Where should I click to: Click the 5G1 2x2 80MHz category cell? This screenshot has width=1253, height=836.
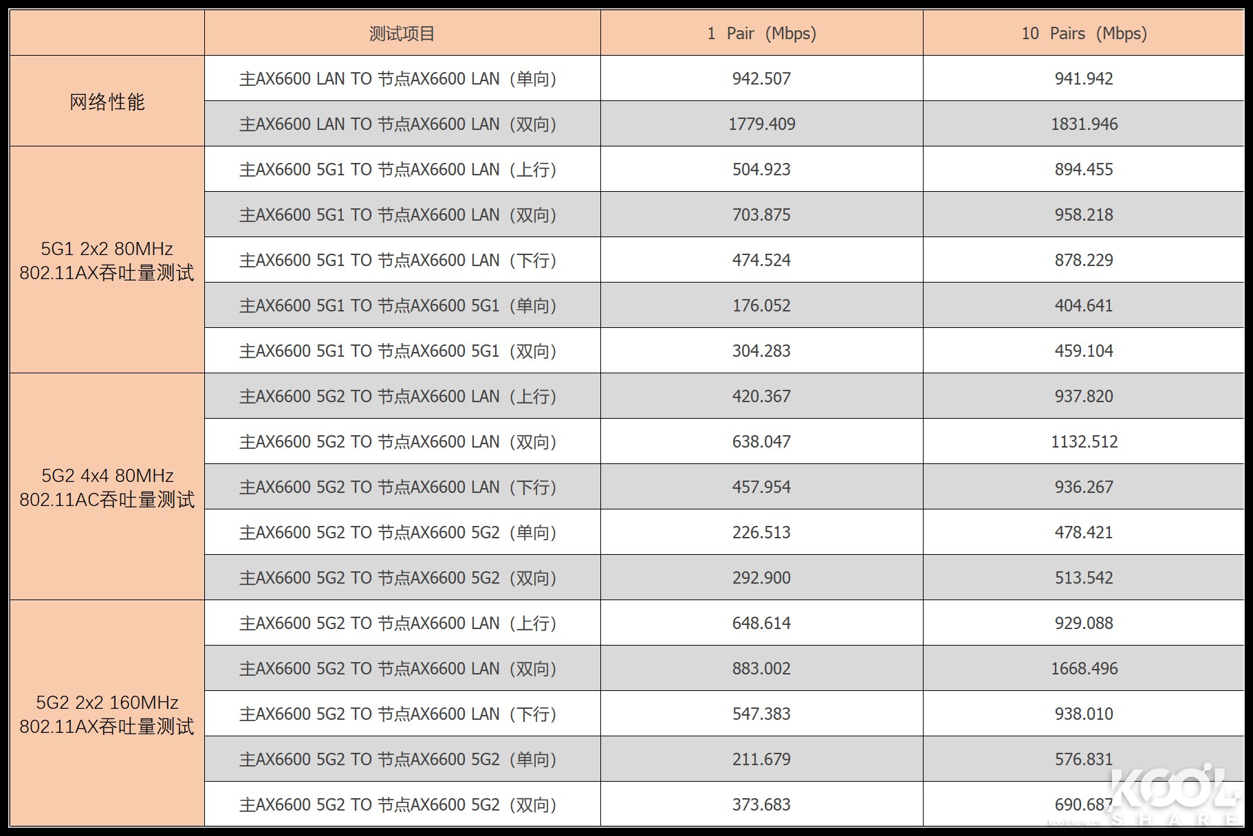point(107,261)
